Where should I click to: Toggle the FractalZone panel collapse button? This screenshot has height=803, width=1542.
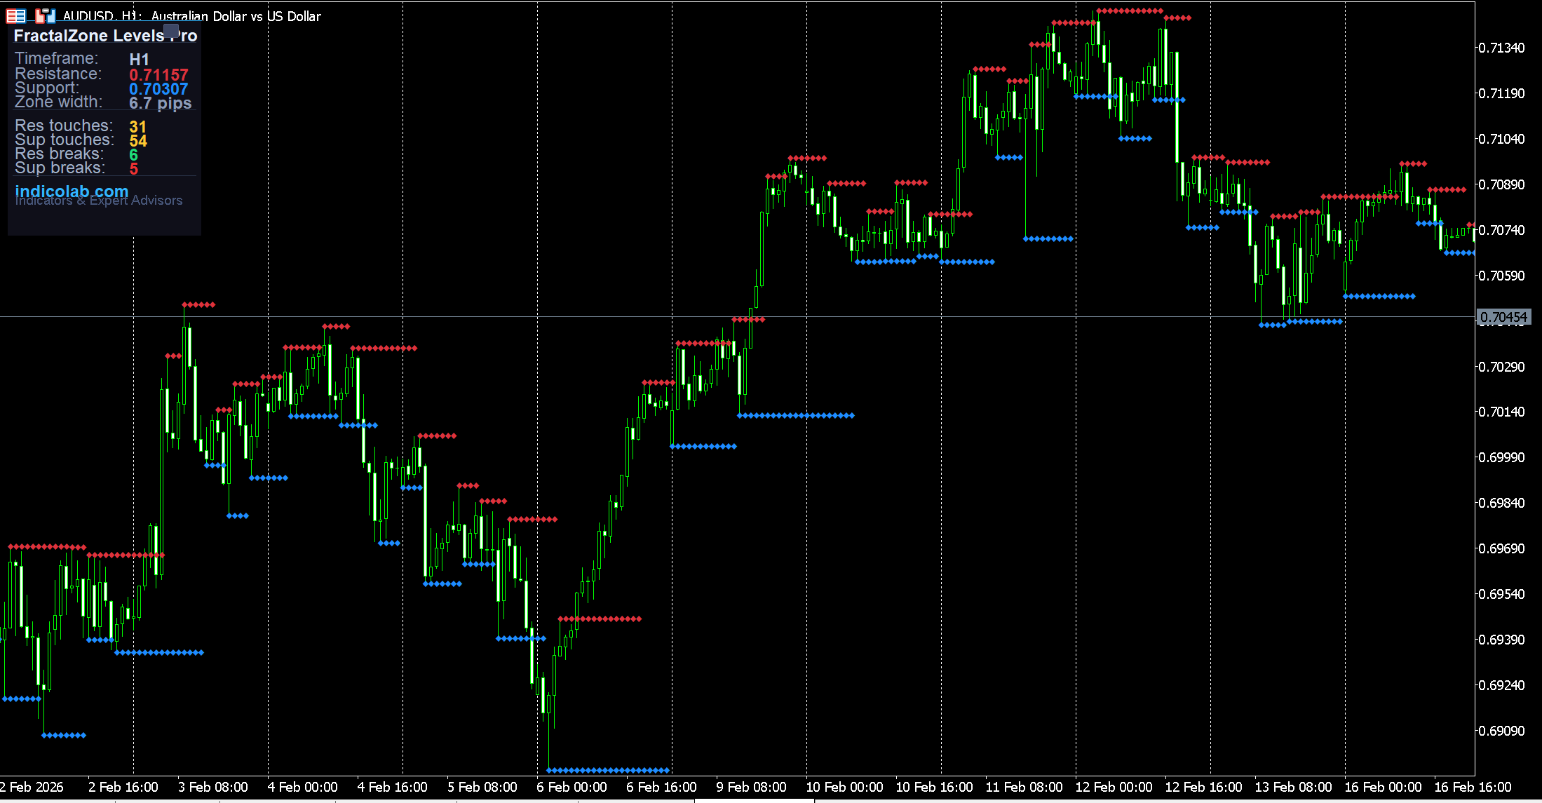point(171,31)
